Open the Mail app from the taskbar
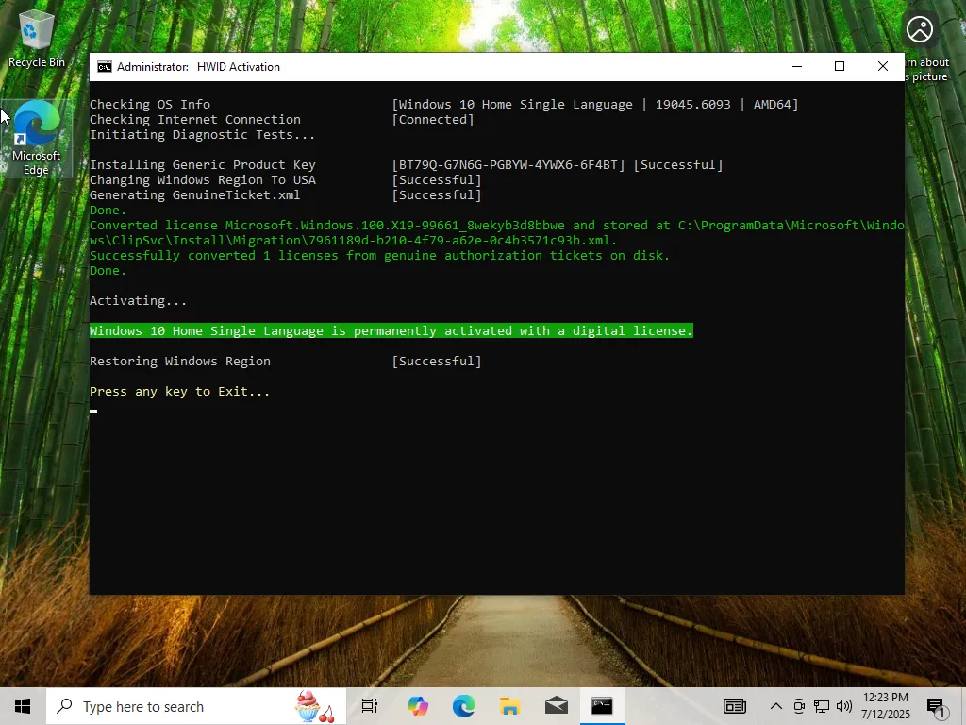The width and height of the screenshot is (966, 725). tap(557, 706)
